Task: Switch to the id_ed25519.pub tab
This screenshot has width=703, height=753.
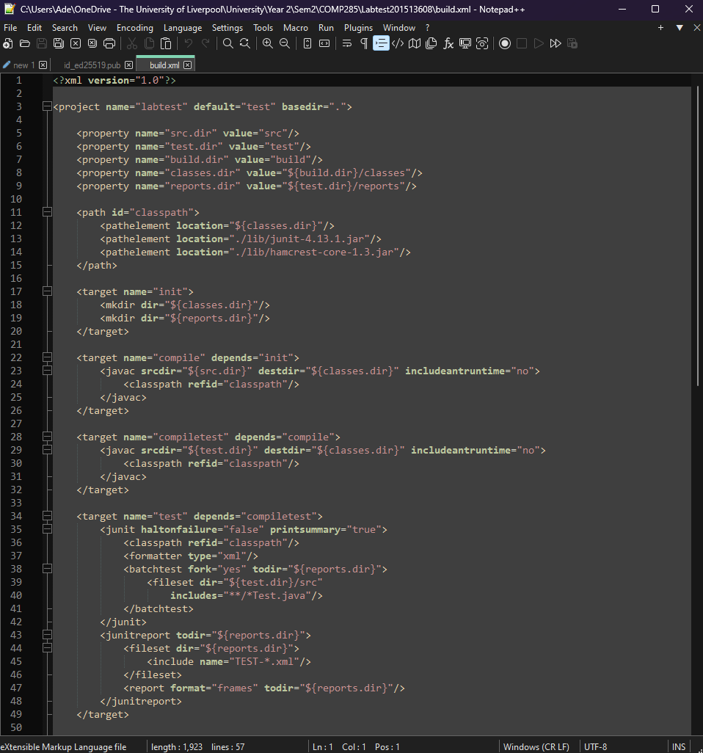Action: coord(92,65)
